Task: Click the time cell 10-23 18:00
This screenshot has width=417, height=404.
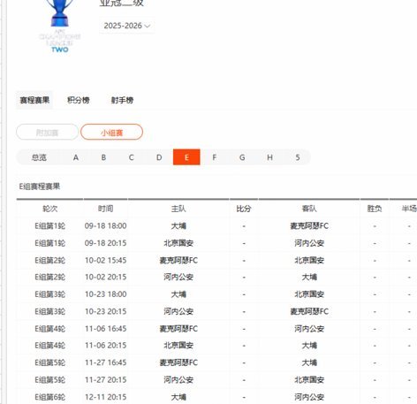Action: [x=105, y=294]
